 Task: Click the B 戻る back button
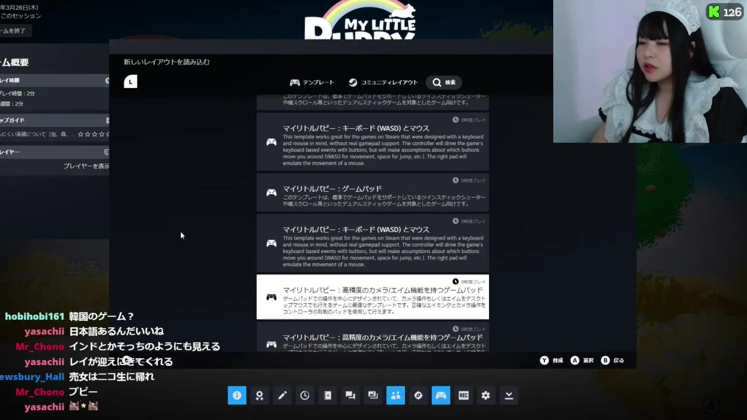pyautogui.click(x=613, y=360)
